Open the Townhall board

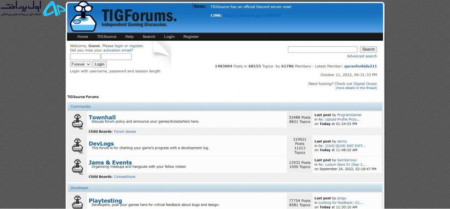pyautogui.click(x=102, y=117)
